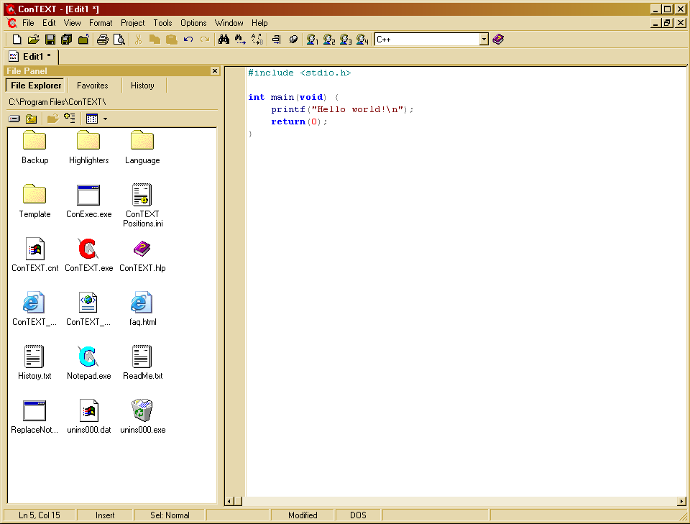Image resolution: width=690 pixels, height=524 pixels.
Task: Open the Format menu
Action: [x=101, y=23]
